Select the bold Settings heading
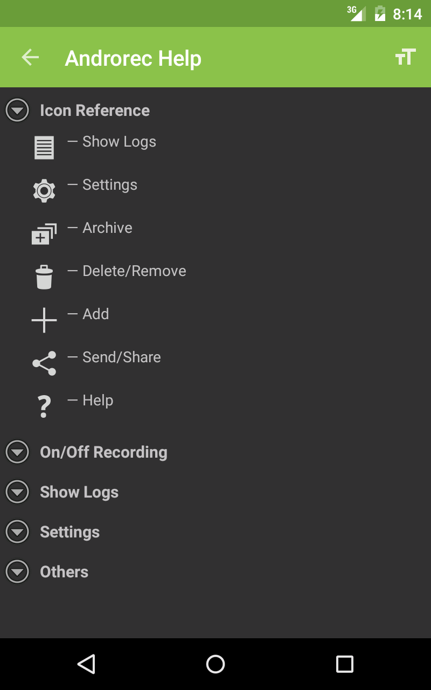Screen dimensions: 431x690 (x=70, y=532)
